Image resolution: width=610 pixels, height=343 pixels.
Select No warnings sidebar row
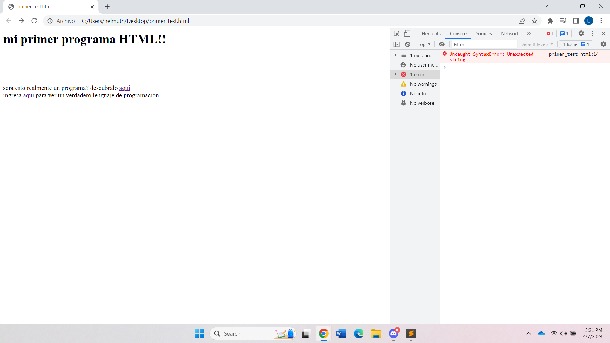pyautogui.click(x=415, y=84)
